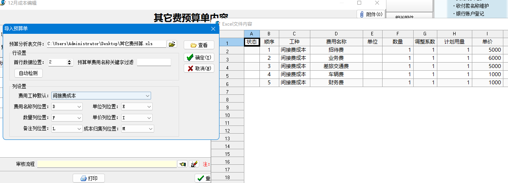Cancel import with 取消(N) red X button
Screen dimensions: 508x183
199,68
